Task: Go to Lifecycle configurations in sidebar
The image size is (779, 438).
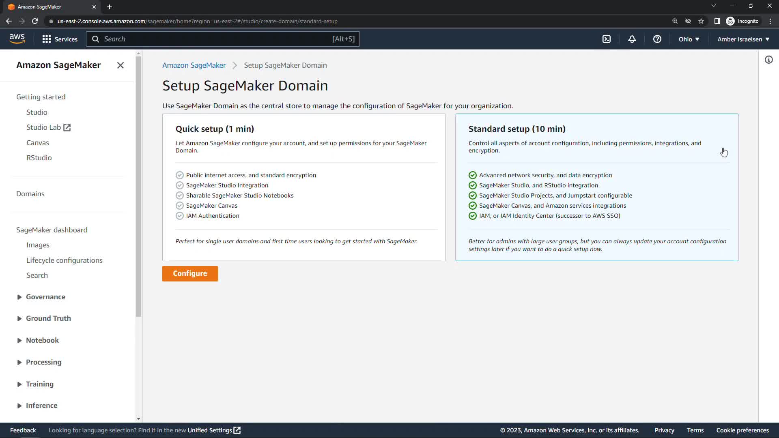Action: [64, 260]
